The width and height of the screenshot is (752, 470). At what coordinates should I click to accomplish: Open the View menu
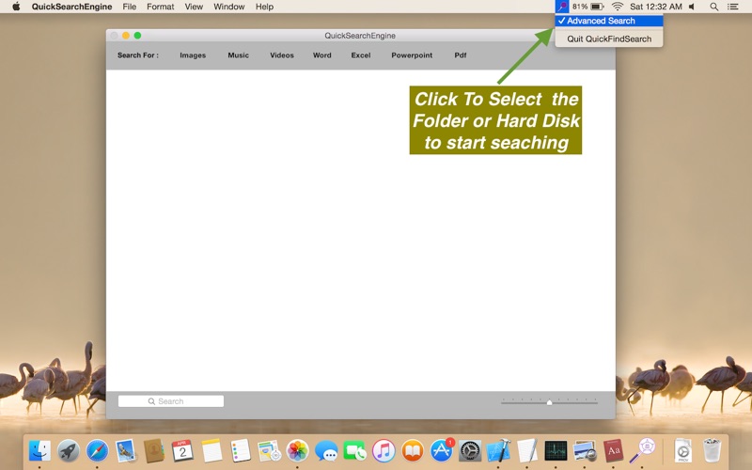(x=194, y=7)
